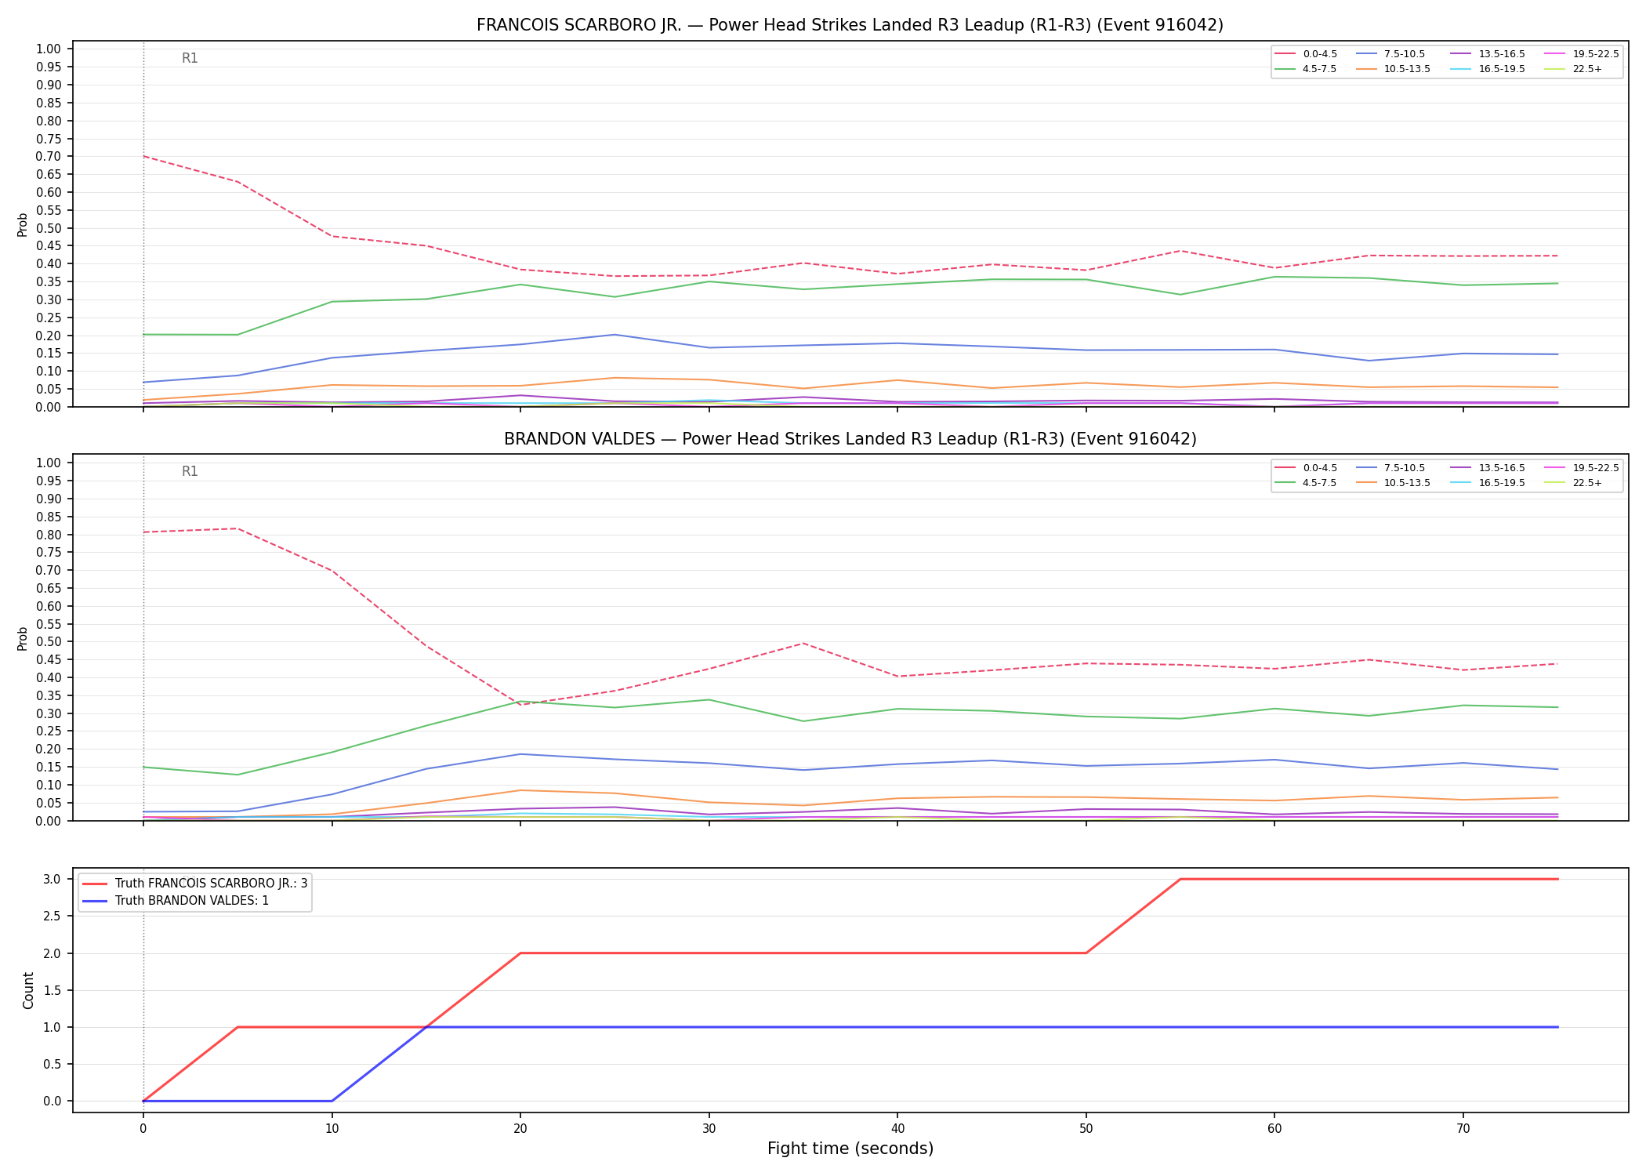The image size is (1646, 1176).
Task: Select 10.5-13.5 legend entry in Scarboro chart
Action: (x=1394, y=69)
